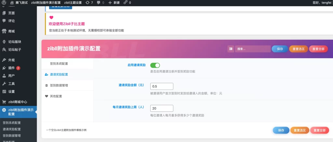The image size is (333, 142).
Task: Click the pink heart icon in welcome notice
Action: pyautogui.click(x=51, y=18)
